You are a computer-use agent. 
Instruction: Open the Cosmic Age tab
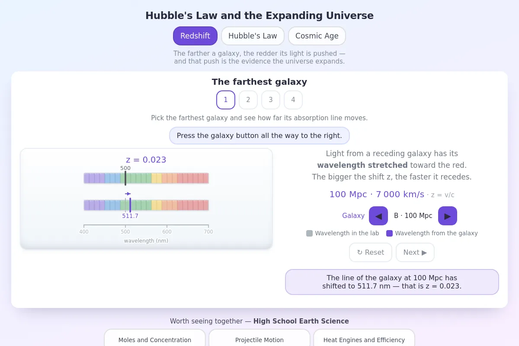click(x=317, y=36)
